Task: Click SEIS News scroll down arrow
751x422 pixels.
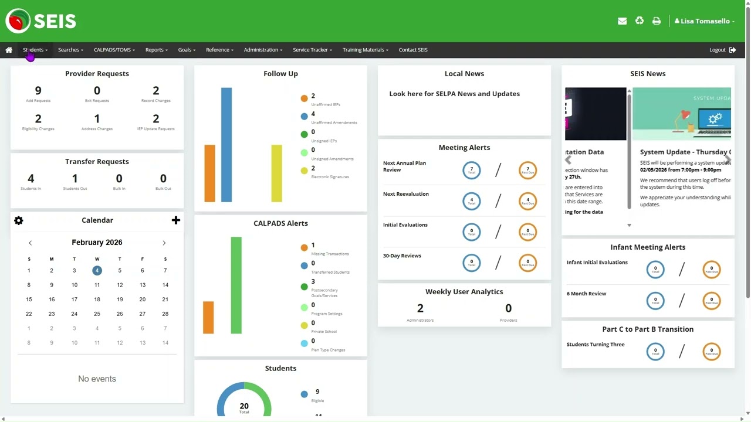Action: tap(629, 225)
